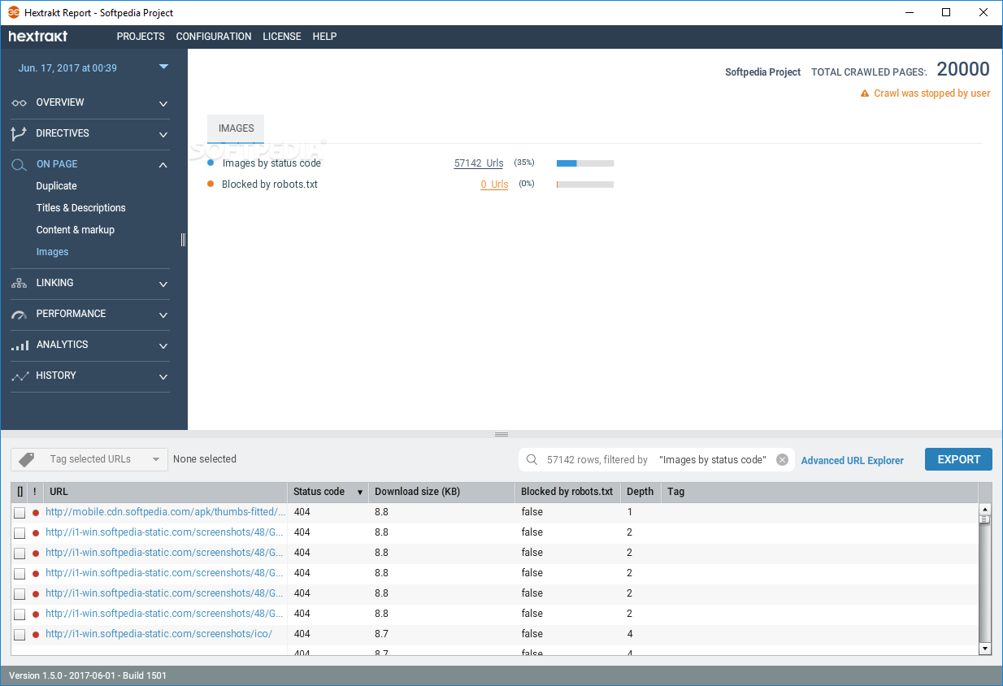This screenshot has width=1003, height=686.
Task: Click the red status dot for mobile.cdn.softpedia.com row
Action: coord(36,513)
